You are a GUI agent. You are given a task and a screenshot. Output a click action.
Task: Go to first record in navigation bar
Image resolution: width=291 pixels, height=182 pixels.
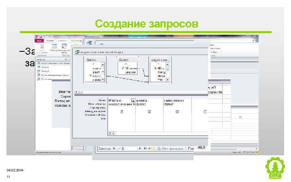point(114,148)
